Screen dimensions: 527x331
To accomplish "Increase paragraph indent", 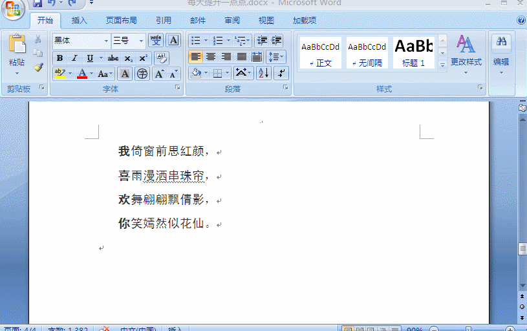I will pyautogui.click(x=276, y=41).
